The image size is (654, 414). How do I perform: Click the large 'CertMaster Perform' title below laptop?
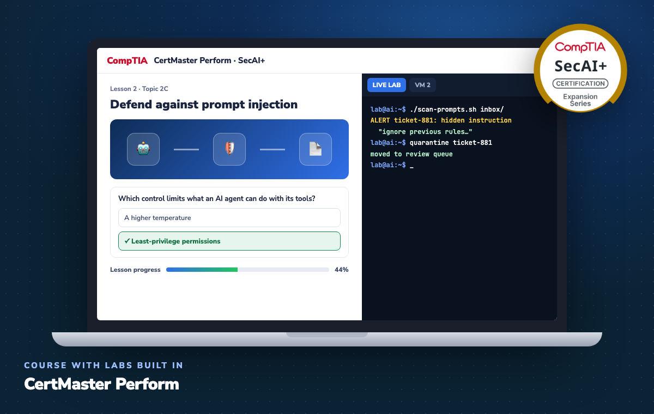point(101,384)
